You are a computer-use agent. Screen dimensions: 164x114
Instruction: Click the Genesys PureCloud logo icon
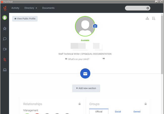click(x=5, y=8)
